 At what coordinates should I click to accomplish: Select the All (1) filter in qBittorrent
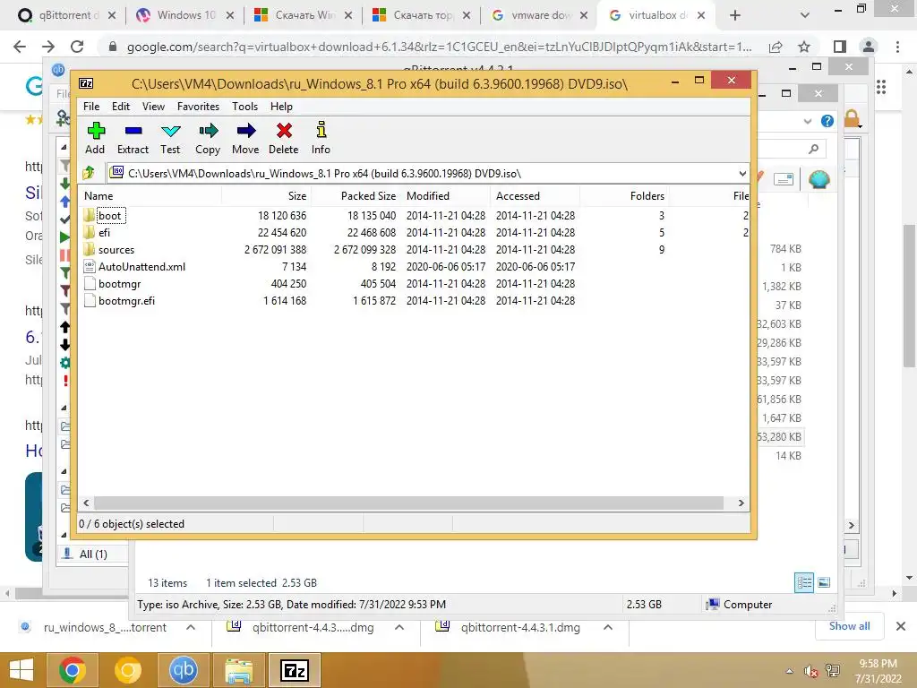tap(93, 554)
